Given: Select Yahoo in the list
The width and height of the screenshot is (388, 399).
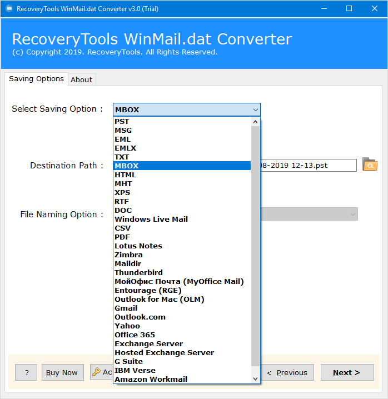Looking at the screenshot, I should click(182, 326).
